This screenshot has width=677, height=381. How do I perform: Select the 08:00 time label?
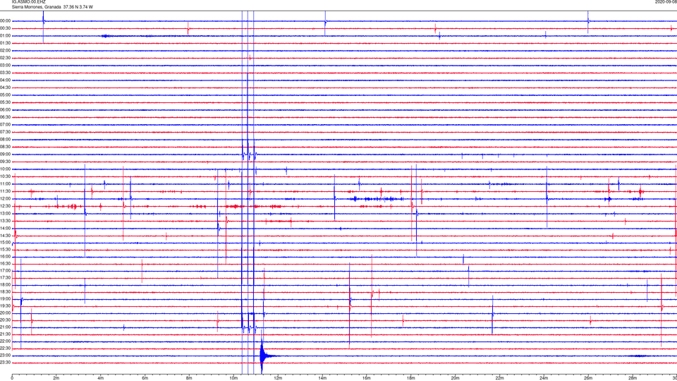(x=6, y=140)
